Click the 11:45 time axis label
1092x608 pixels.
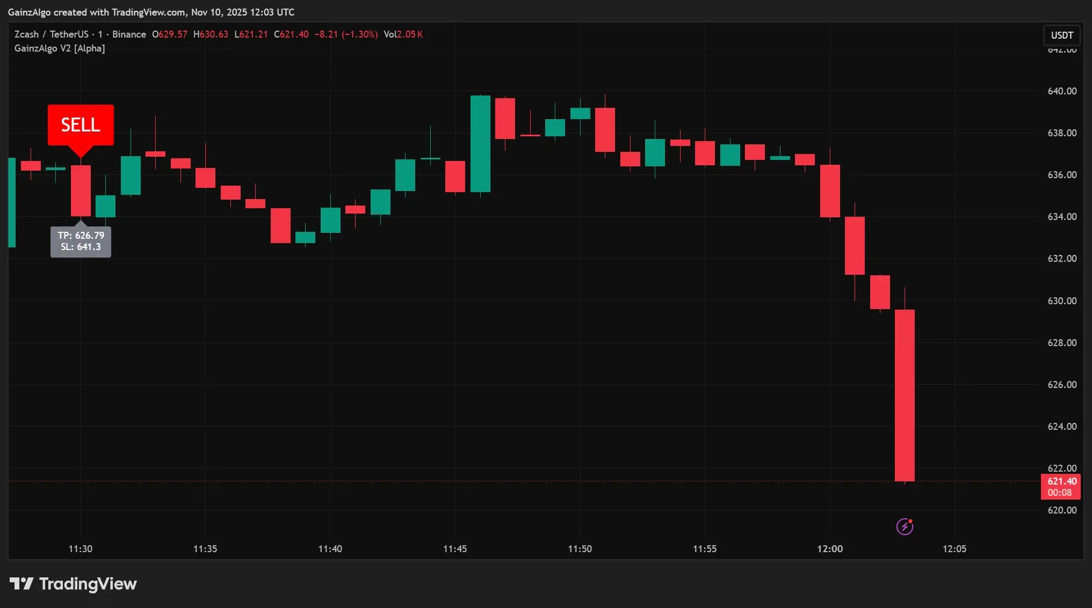[x=454, y=548]
